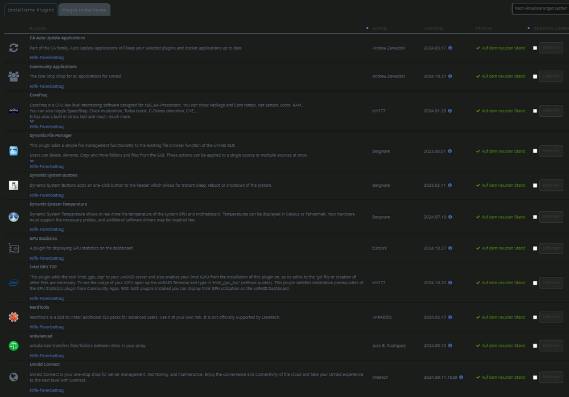569x397 pixels.
Task: Sort by the PLUGIN column arrow
Action: [x=367, y=28]
